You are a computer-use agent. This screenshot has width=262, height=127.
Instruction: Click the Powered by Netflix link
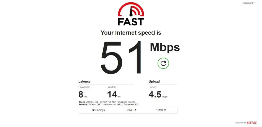click(x=246, y=123)
